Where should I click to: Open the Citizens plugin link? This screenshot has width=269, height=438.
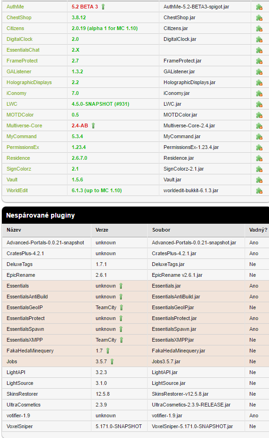coord(15,28)
